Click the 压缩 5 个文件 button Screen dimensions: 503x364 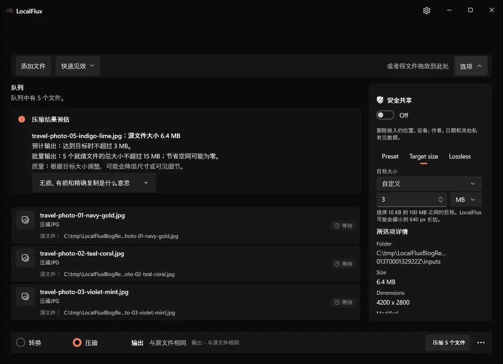pyautogui.click(x=448, y=343)
